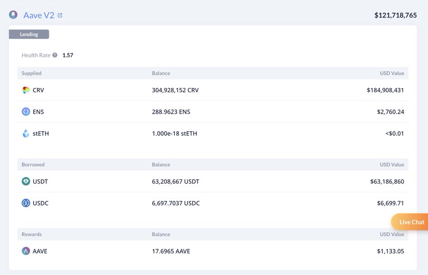428x275 pixels.
Task: Click the CRV token icon
Action: point(26,90)
